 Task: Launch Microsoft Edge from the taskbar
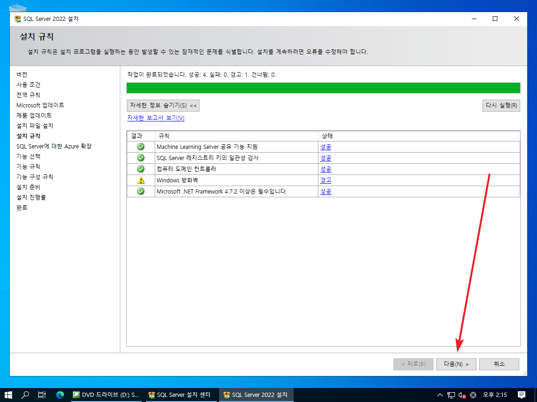click(x=60, y=395)
